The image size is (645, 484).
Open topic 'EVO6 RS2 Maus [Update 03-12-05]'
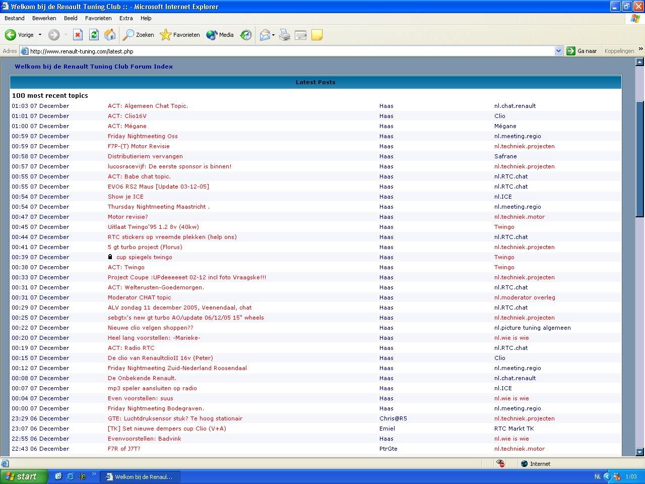click(158, 187)
